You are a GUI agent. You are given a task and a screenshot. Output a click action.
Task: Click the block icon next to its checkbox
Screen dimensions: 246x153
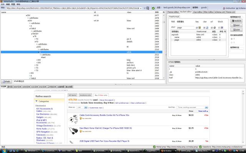pyautogui.click(x=222, y=28)
